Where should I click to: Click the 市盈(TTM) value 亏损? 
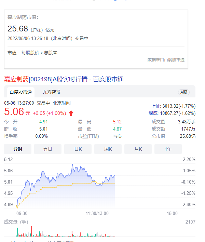[117, 136]
